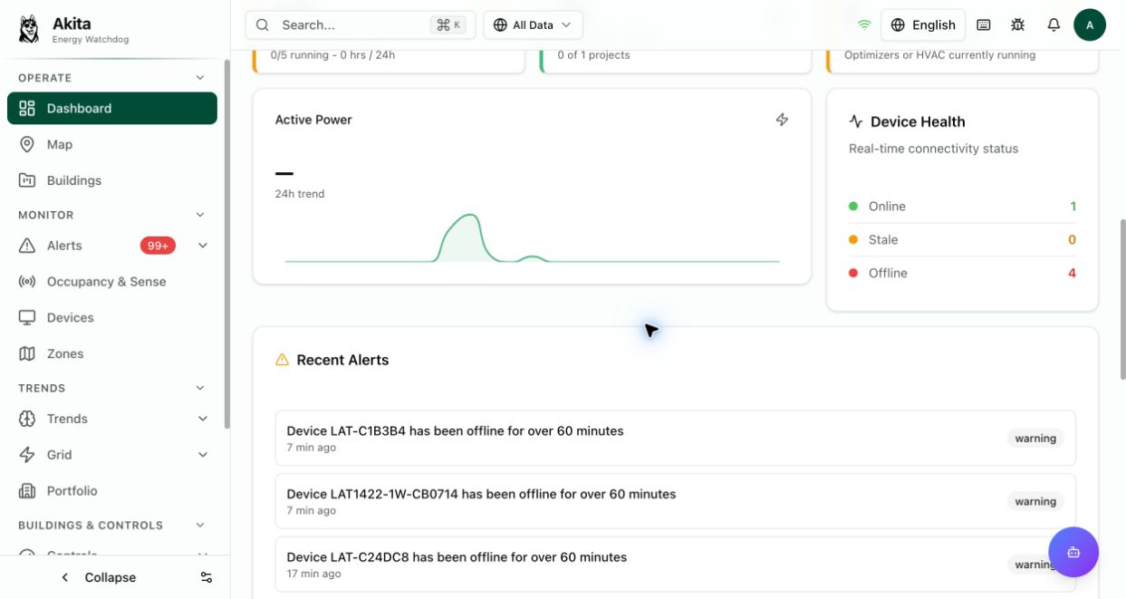
Task: Click the Device Health pulse icon
Action: click(856, 121)
